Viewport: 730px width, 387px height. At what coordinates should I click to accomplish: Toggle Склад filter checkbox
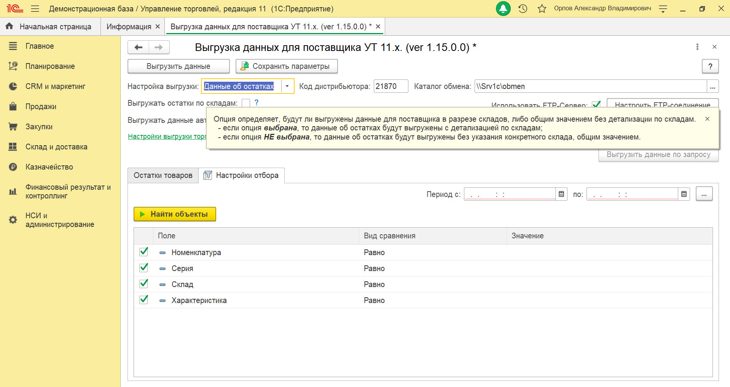[144, 284]
